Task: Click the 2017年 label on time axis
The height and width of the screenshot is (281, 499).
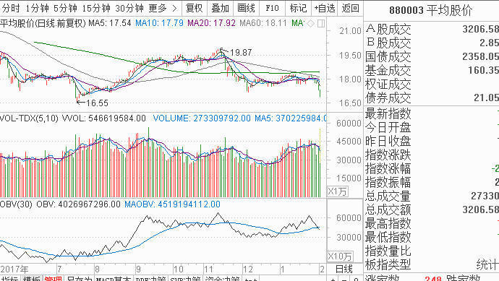Action: [14, 269]
